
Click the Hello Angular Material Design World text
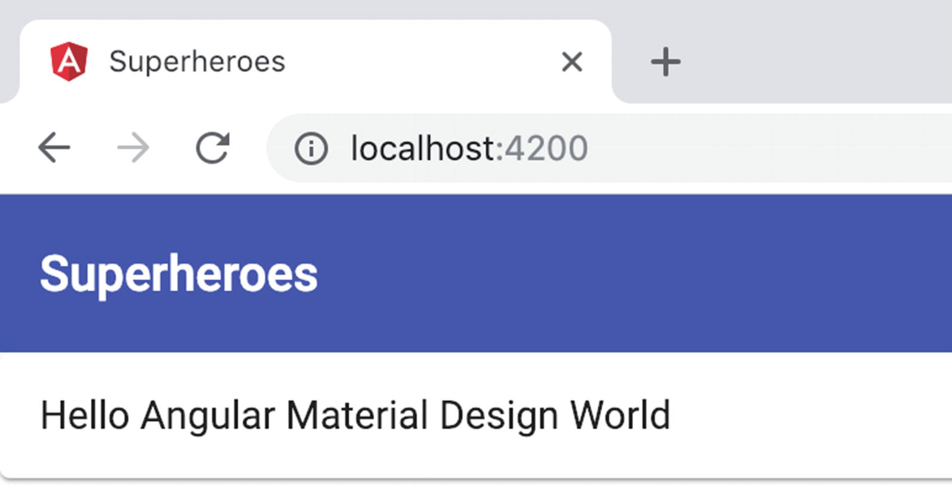(355, 415)
